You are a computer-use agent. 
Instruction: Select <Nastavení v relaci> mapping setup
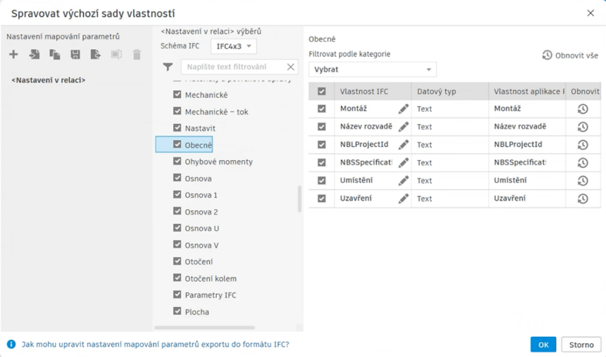(49, 80)
